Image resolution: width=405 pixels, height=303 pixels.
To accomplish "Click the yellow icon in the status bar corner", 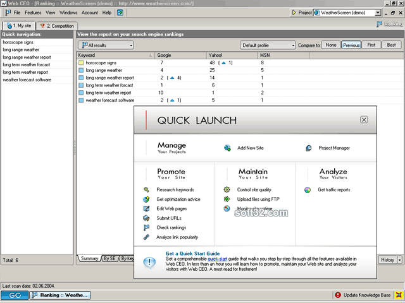I will (x=399, y=295).
